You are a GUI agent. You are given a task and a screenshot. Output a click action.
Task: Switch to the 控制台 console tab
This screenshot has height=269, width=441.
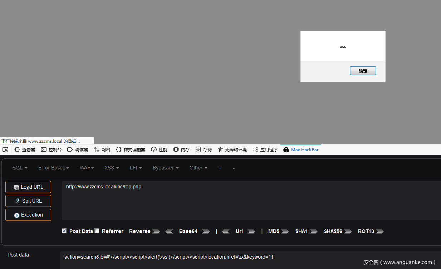51,149
